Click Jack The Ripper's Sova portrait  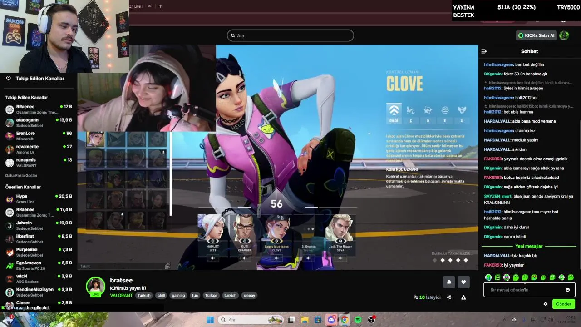click(340, 228)
